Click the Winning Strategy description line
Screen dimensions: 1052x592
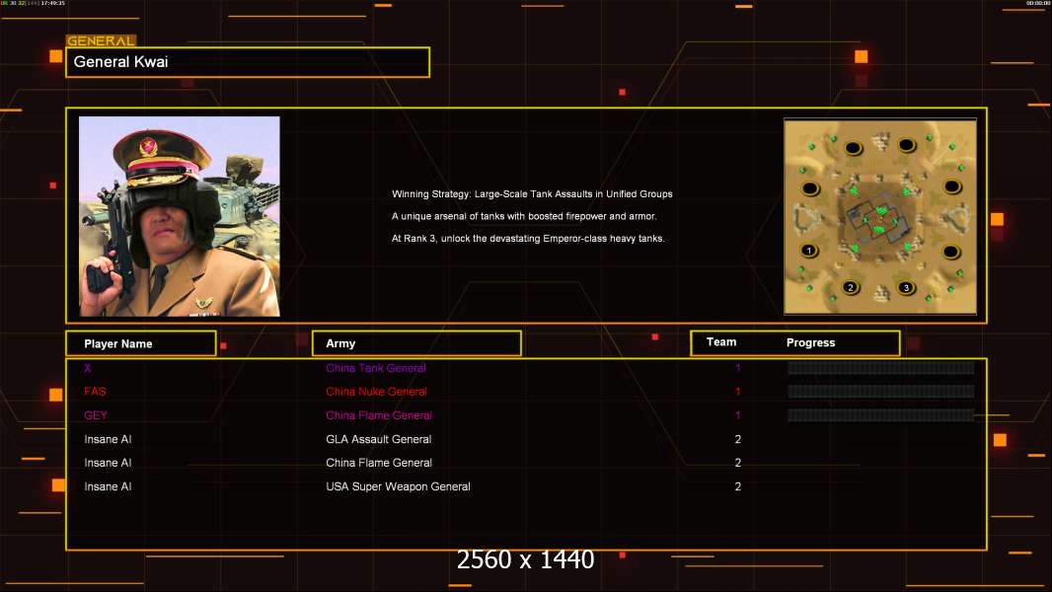tap(532, 194)
